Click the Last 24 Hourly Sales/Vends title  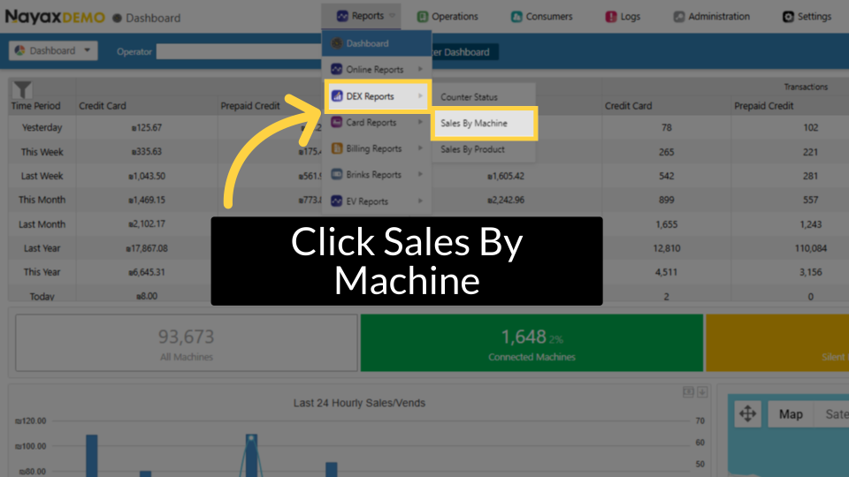[359, 403]
